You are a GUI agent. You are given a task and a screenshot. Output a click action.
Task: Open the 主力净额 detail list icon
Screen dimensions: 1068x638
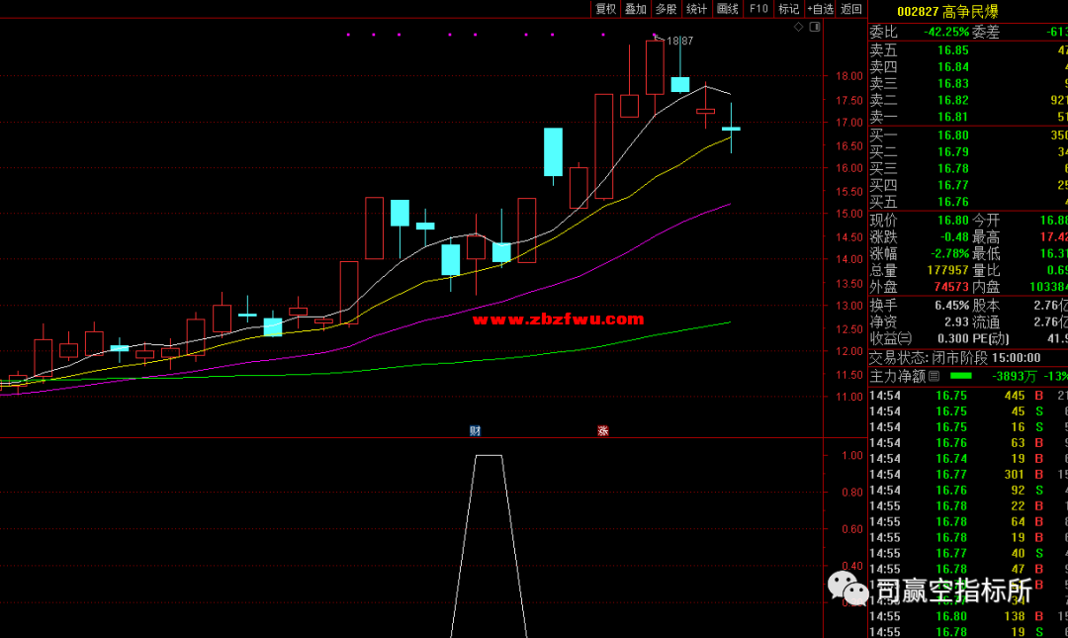pyautogui.click(x=934, y=376)
